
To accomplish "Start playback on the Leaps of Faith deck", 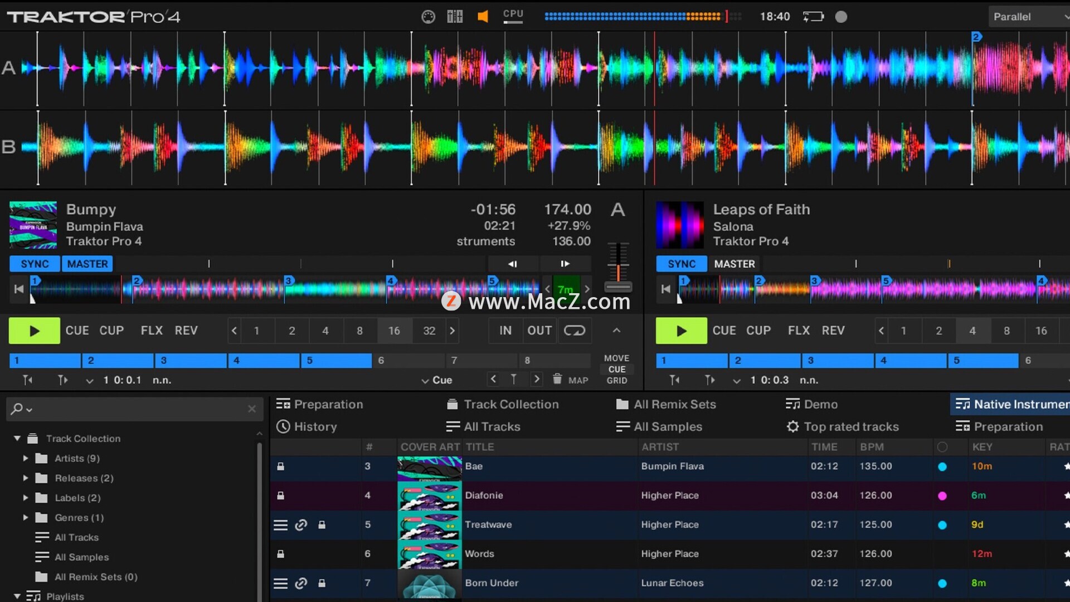I will tap(681, 331).
